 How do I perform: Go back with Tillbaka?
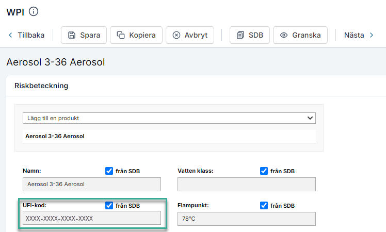pos(27,35)
